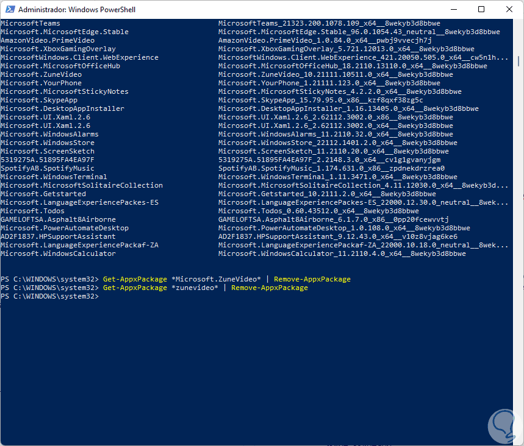524x446 pixels.
Task: Click AD2F1837.HPSupportAssistant name
Action: (x=58, y=236)
